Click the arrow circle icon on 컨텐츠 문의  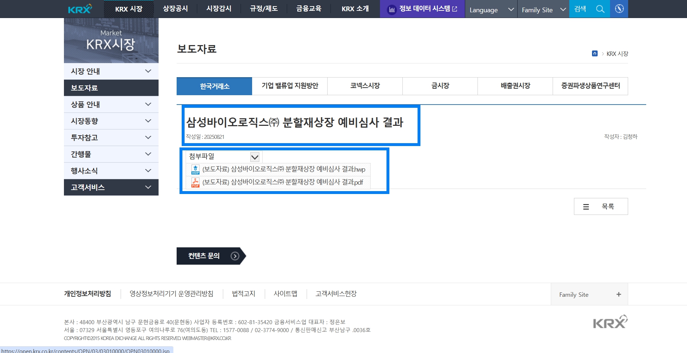pos(235,256)
